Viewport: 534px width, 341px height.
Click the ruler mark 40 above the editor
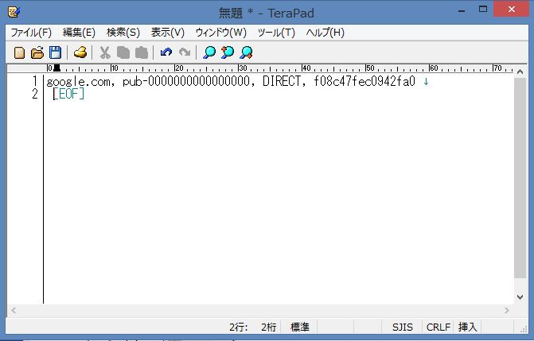[x=306, y=68]
